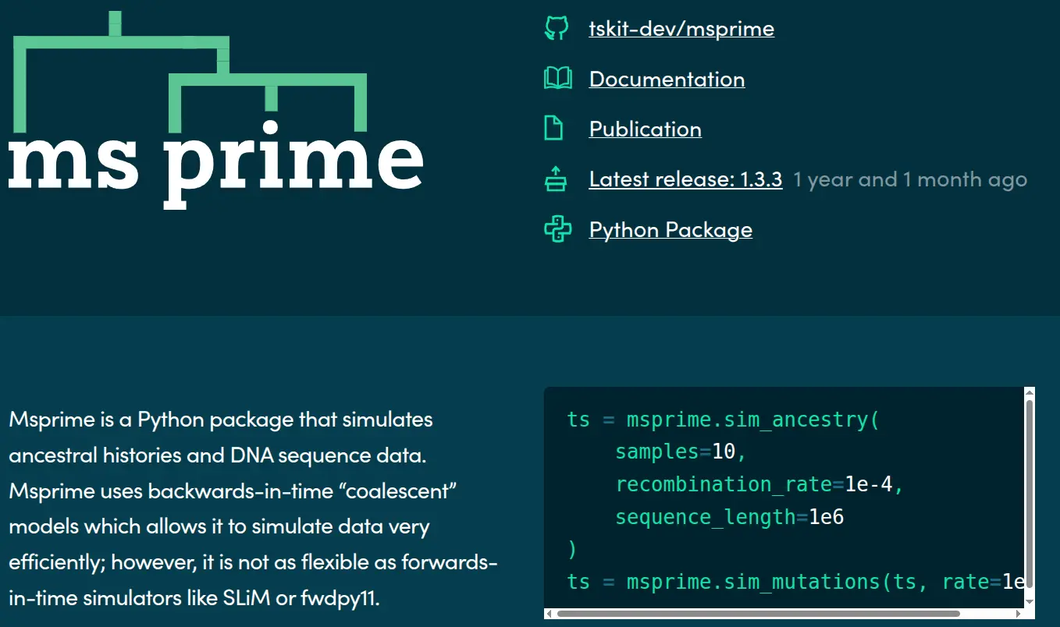
Task: Click the GitHub octocat icon
Action: (x=557, y=28)
